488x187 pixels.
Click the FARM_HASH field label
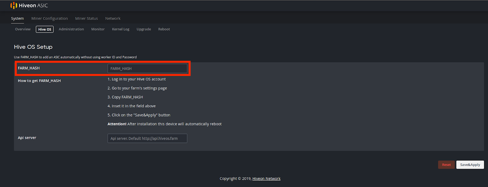[x=29, y=68]
